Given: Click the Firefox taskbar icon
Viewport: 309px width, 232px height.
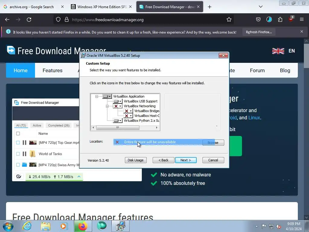Looking at the screenshot, I should pyautogui.click(x=83, y=226).
